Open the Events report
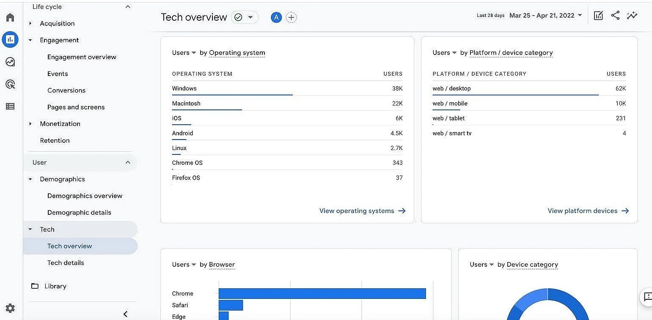The width and height of the screenshot is (652, 320). 58,74
